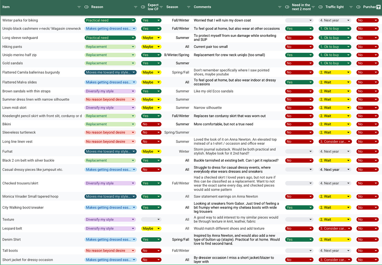Open the Season column filter icon
382x265 pixels.
pyautogui.click(x=189, y=7)
